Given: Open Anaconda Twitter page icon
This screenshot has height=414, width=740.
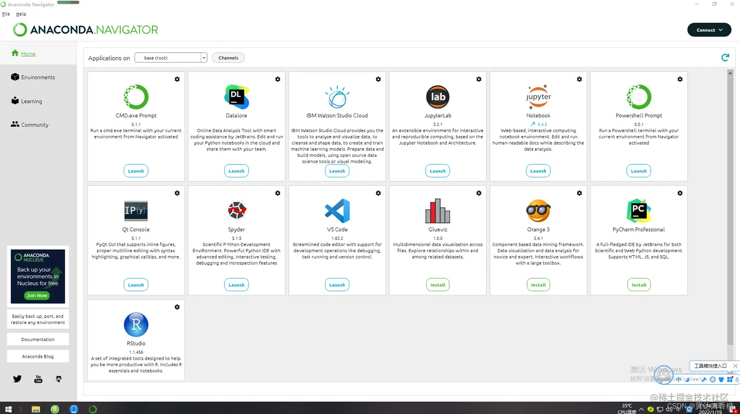Looking at the screenshot, I should tap(17, 379).
